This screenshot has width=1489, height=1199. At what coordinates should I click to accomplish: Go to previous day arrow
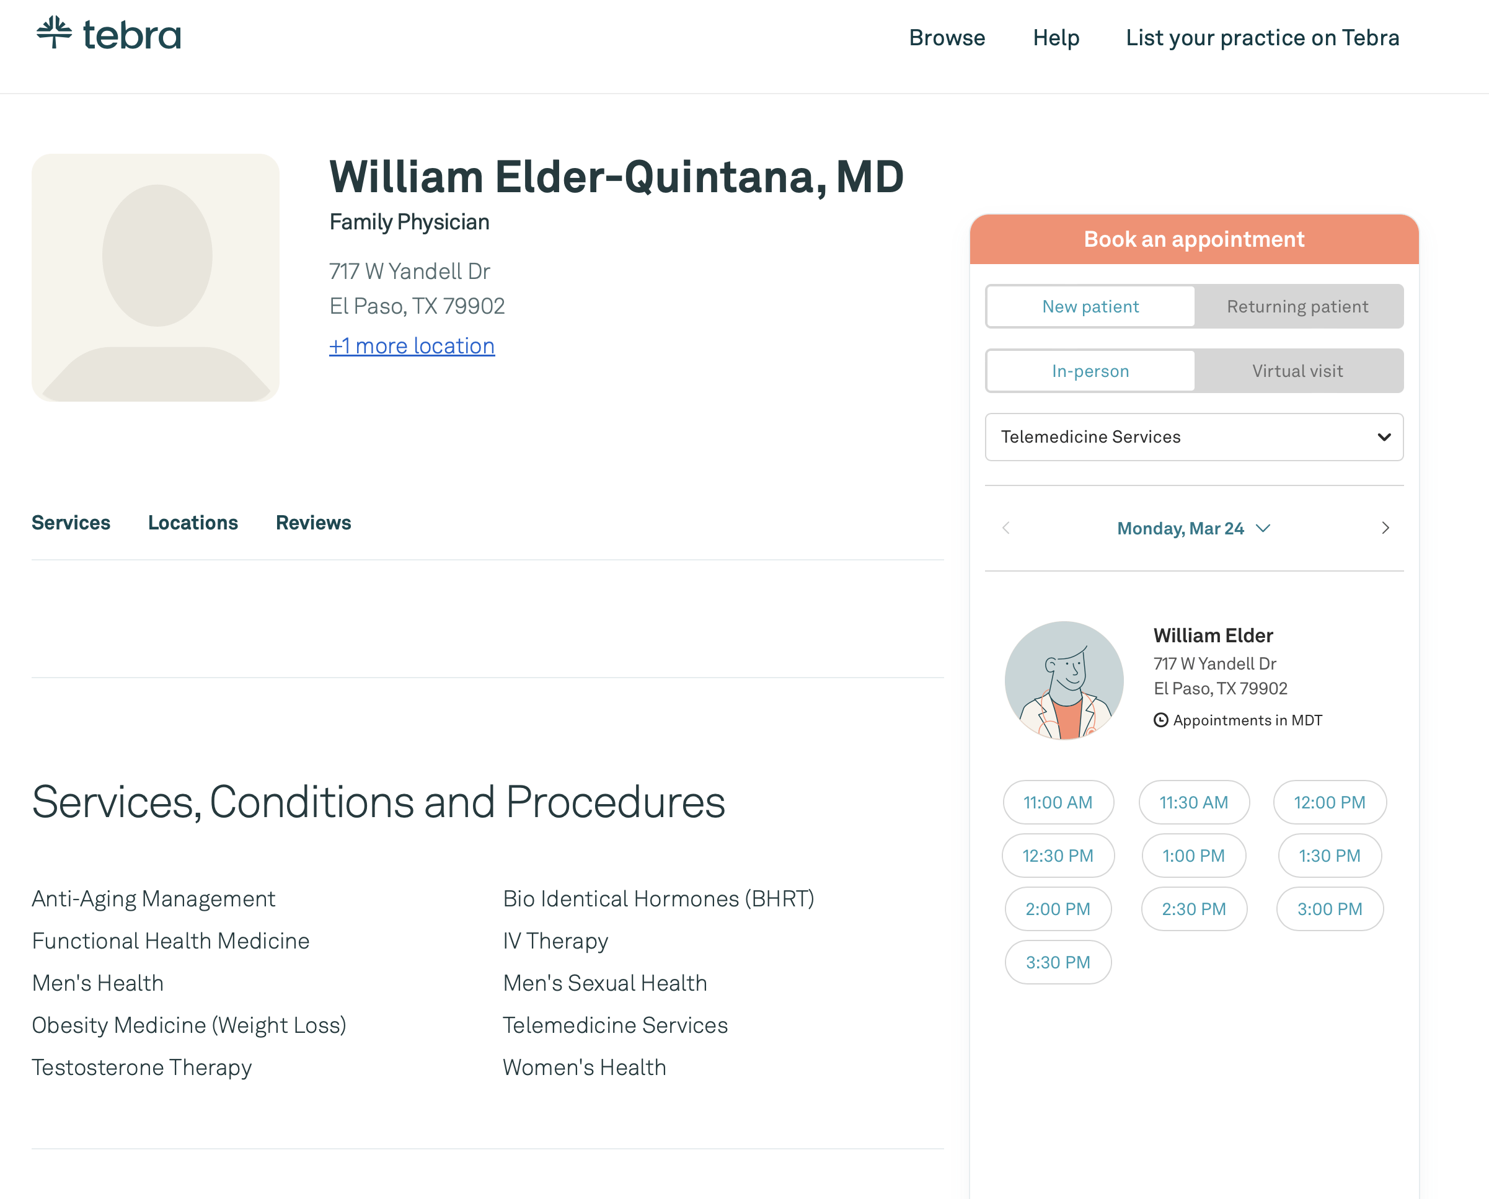(1006, 528)
